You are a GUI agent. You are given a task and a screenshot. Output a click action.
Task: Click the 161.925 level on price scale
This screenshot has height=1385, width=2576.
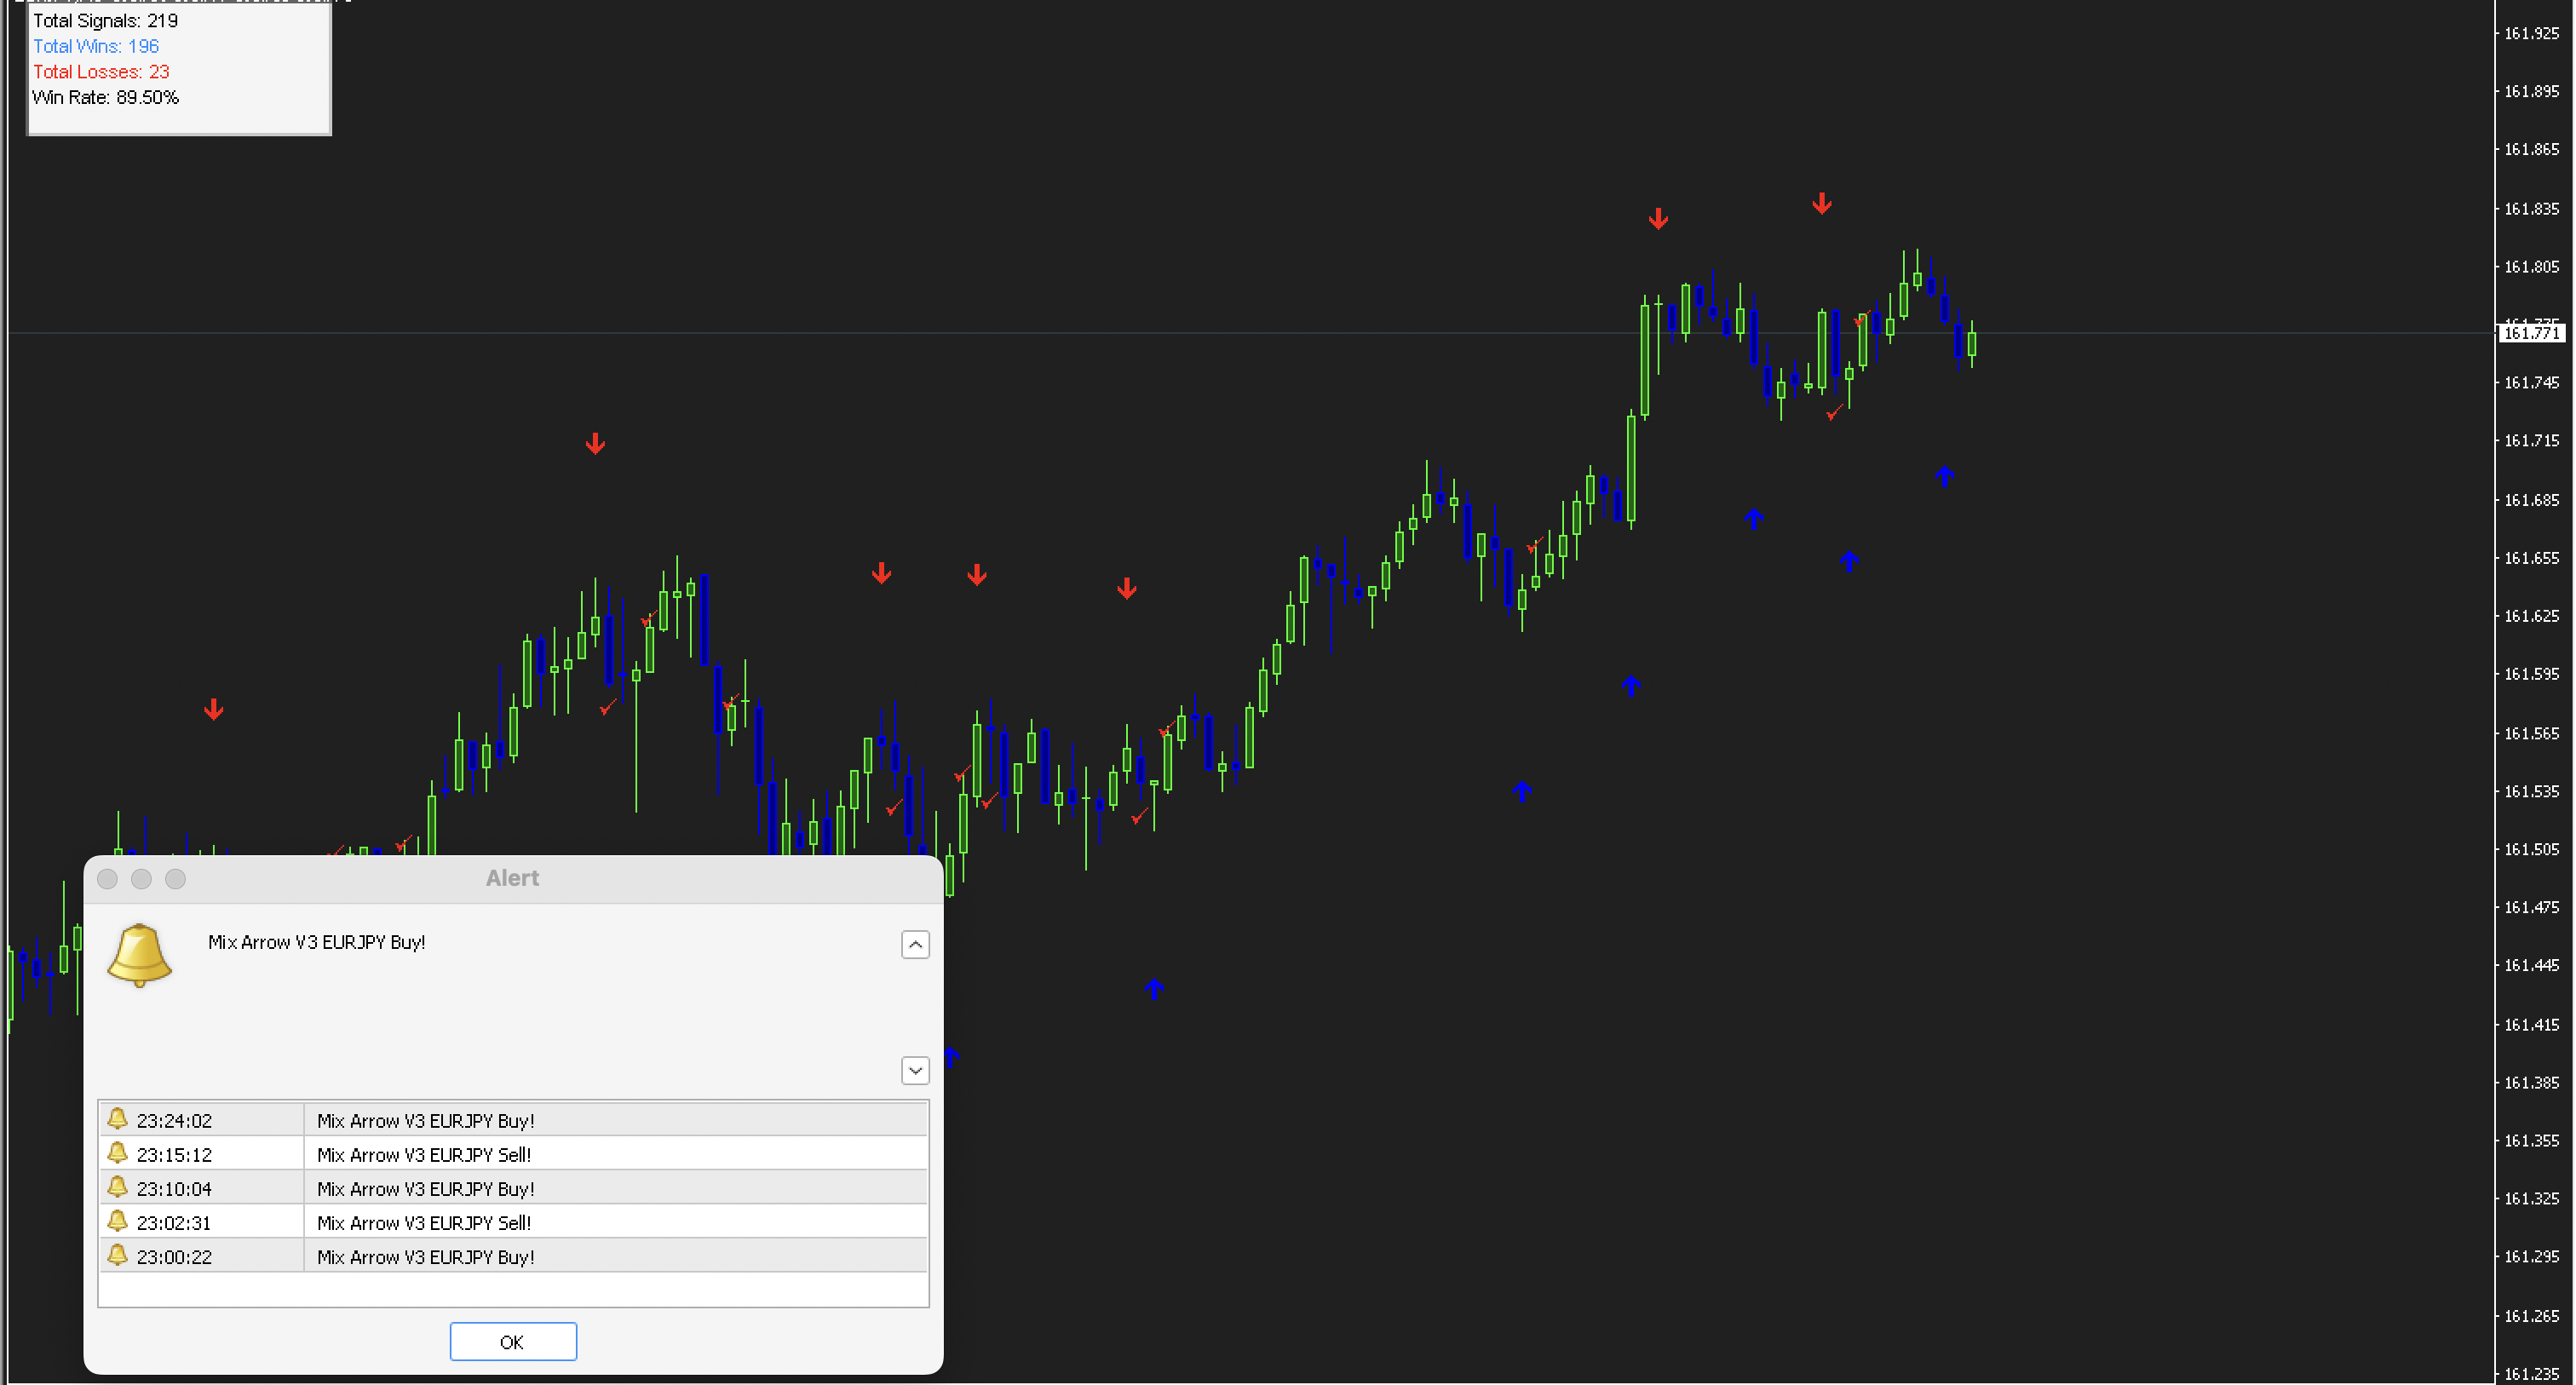[2531, 33]
